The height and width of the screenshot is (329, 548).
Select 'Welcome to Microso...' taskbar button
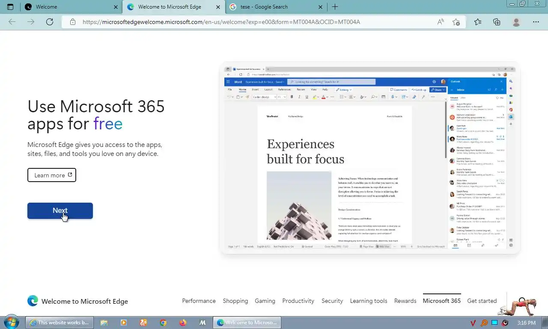[247, 323]
